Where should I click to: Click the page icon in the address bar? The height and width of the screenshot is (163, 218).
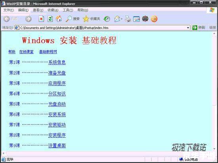pyautogui.click(x=17, y=28)
